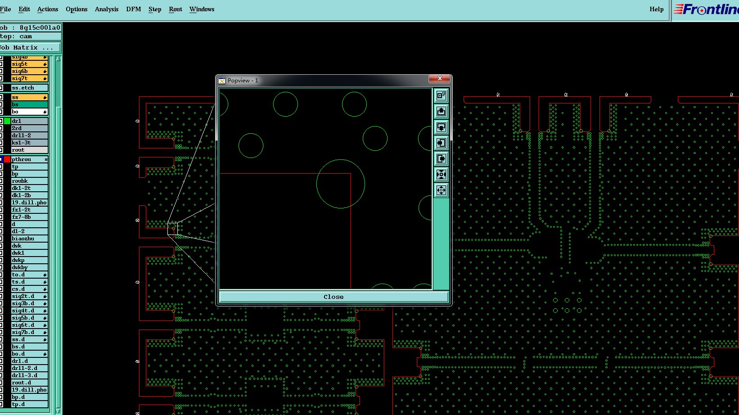Toggle display checkbox for drl layer
739x415 pixels.
click(1, 121)
